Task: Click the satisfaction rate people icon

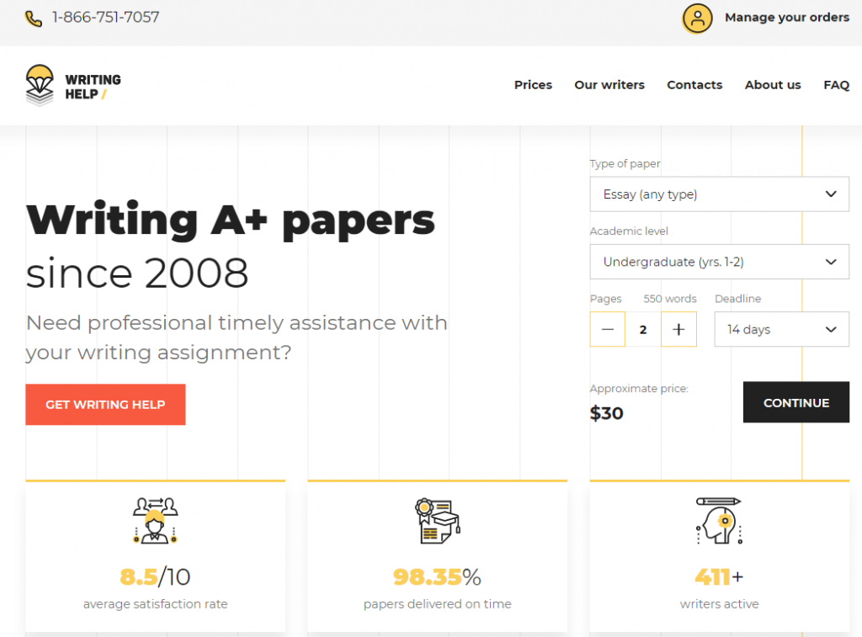Action: coord(156,519)
